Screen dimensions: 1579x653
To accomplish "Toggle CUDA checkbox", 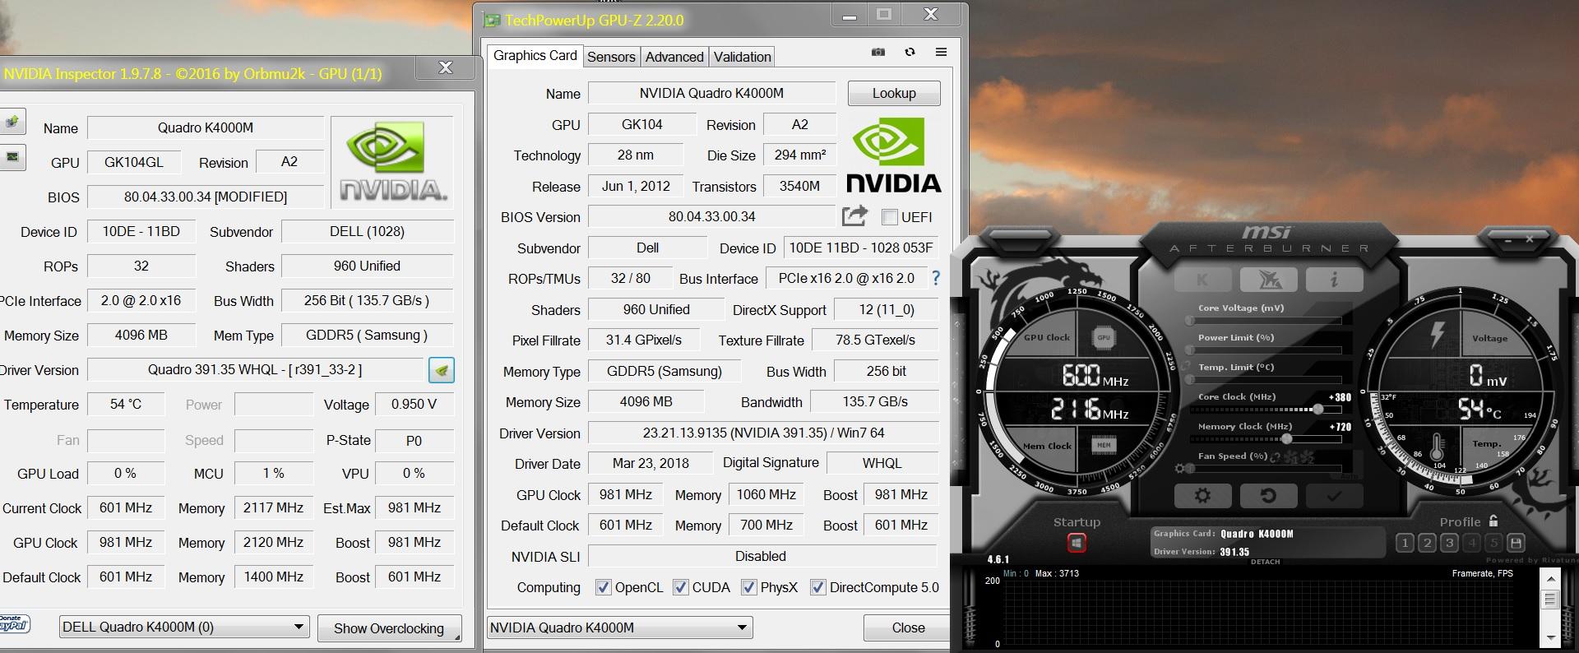I will (680, 587).
